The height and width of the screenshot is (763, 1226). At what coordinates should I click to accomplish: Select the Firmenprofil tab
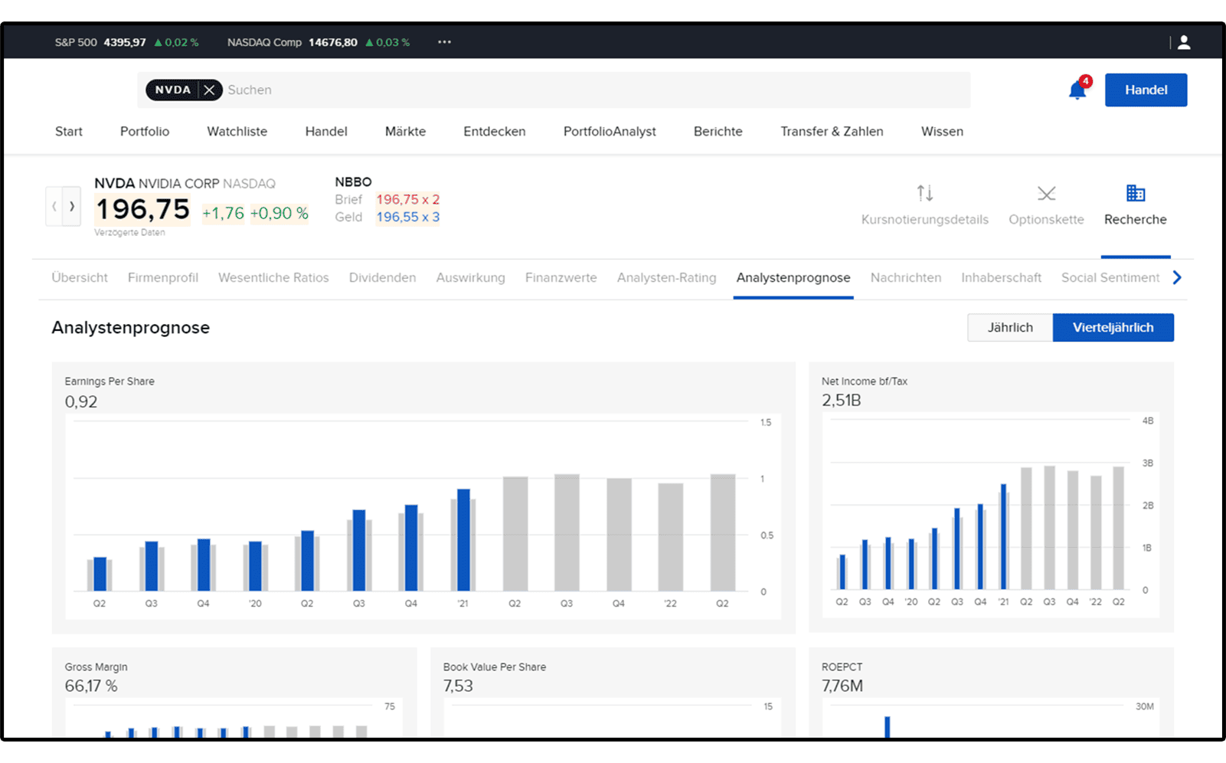pos(163,277)
